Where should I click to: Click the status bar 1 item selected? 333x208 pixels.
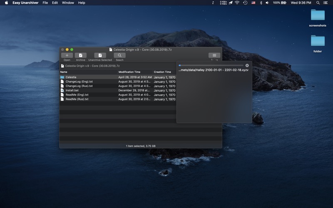[x=141, y=146]
